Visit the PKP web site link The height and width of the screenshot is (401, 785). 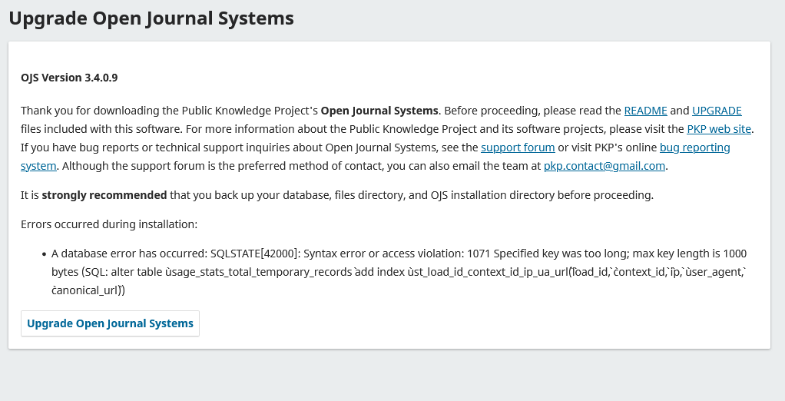719,129
